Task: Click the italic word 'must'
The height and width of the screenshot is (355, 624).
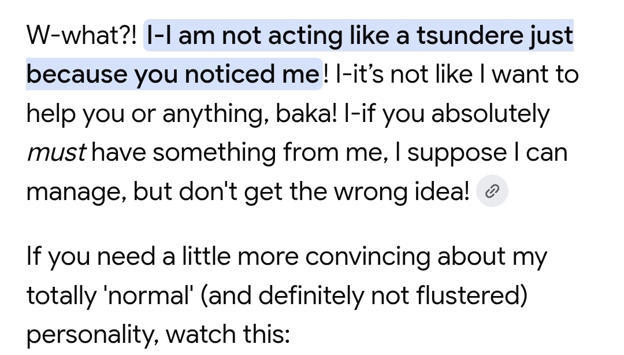Action: pyautogui.click(x=55, y=153)
